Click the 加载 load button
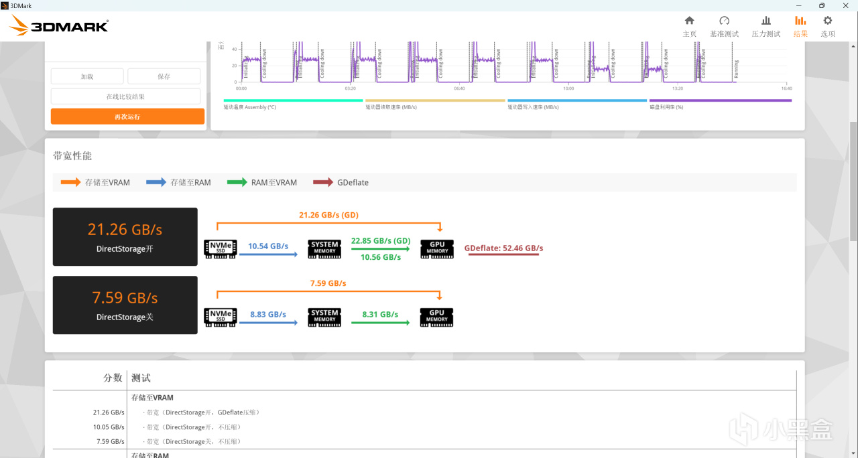 (87, 76)
